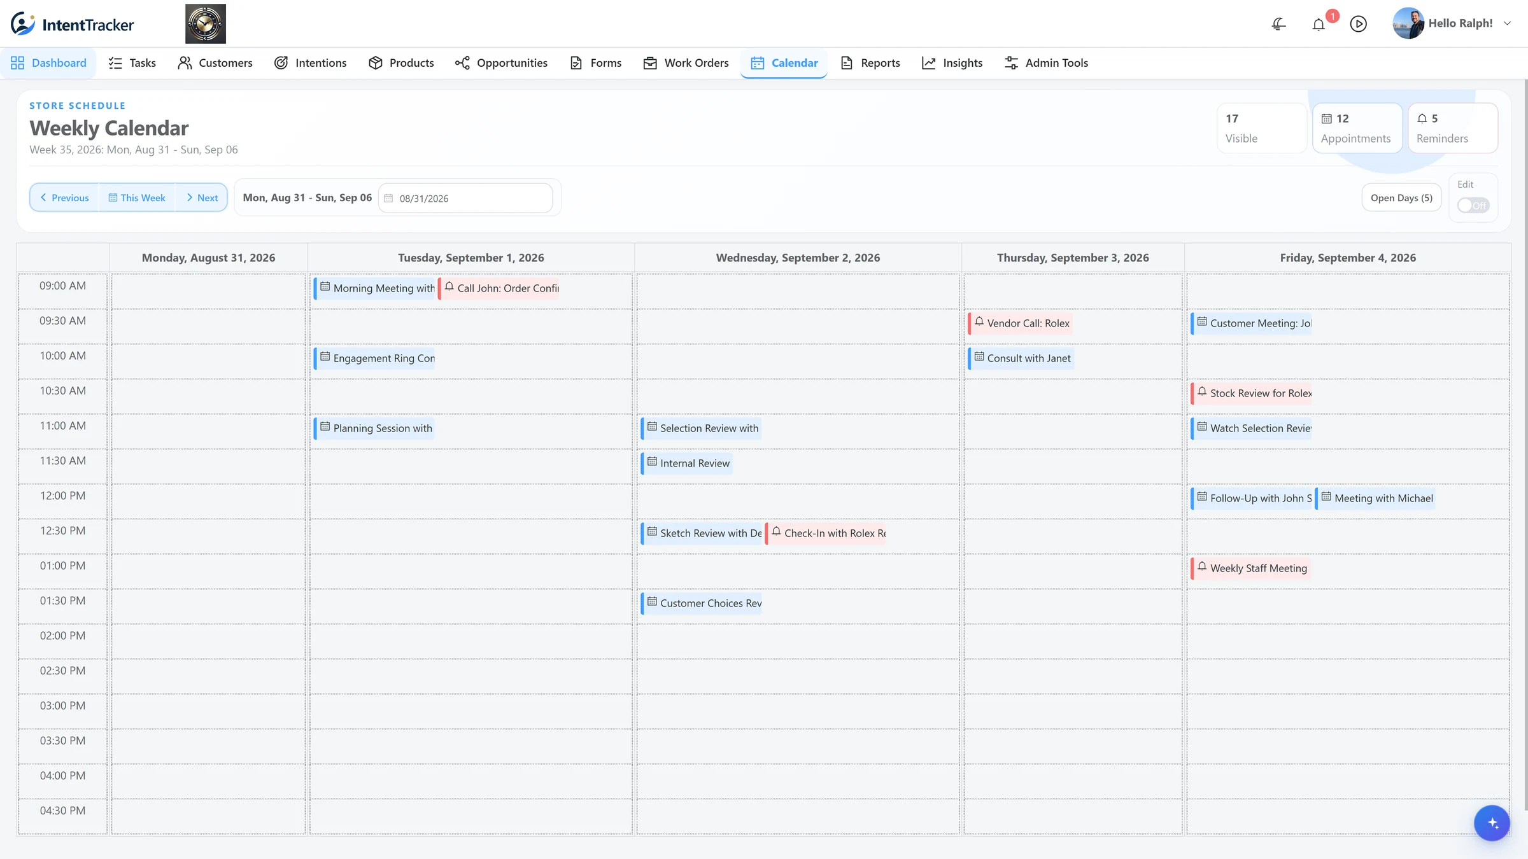
Task: Open the Call John reminder bell entry
Action: tap(500, 288)
